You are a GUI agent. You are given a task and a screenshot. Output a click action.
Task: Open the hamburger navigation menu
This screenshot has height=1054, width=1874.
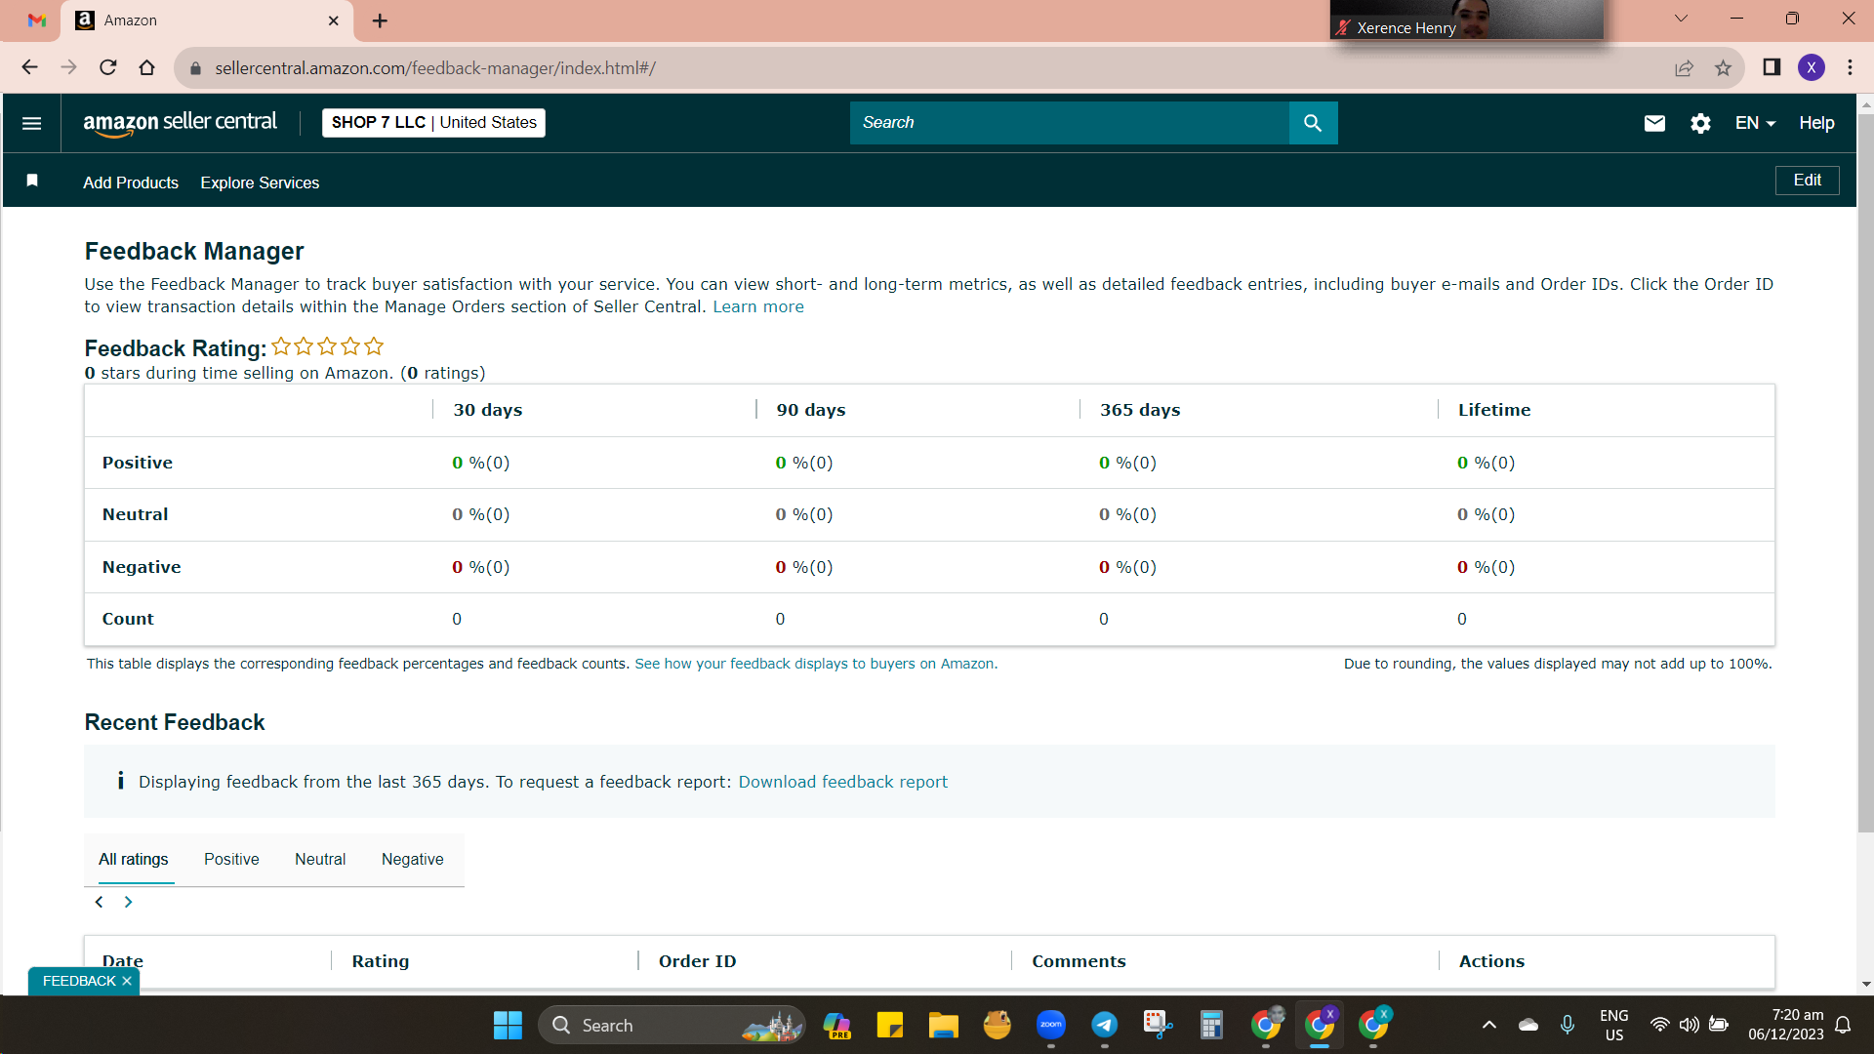click(31, 123)
